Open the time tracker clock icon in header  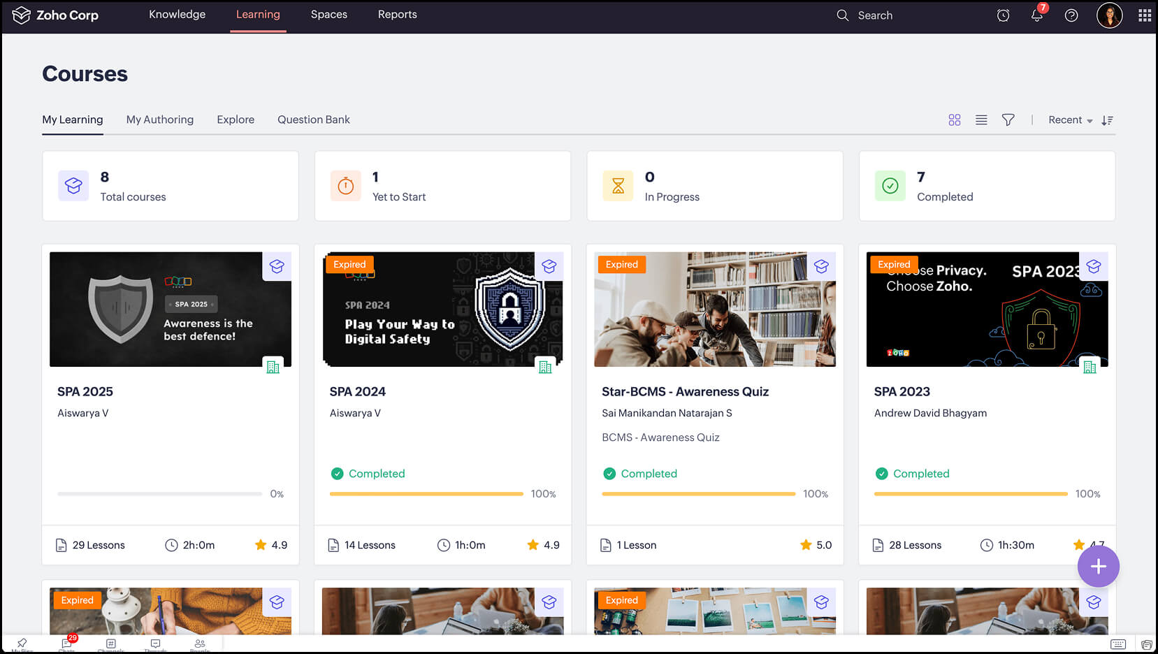1003,15
